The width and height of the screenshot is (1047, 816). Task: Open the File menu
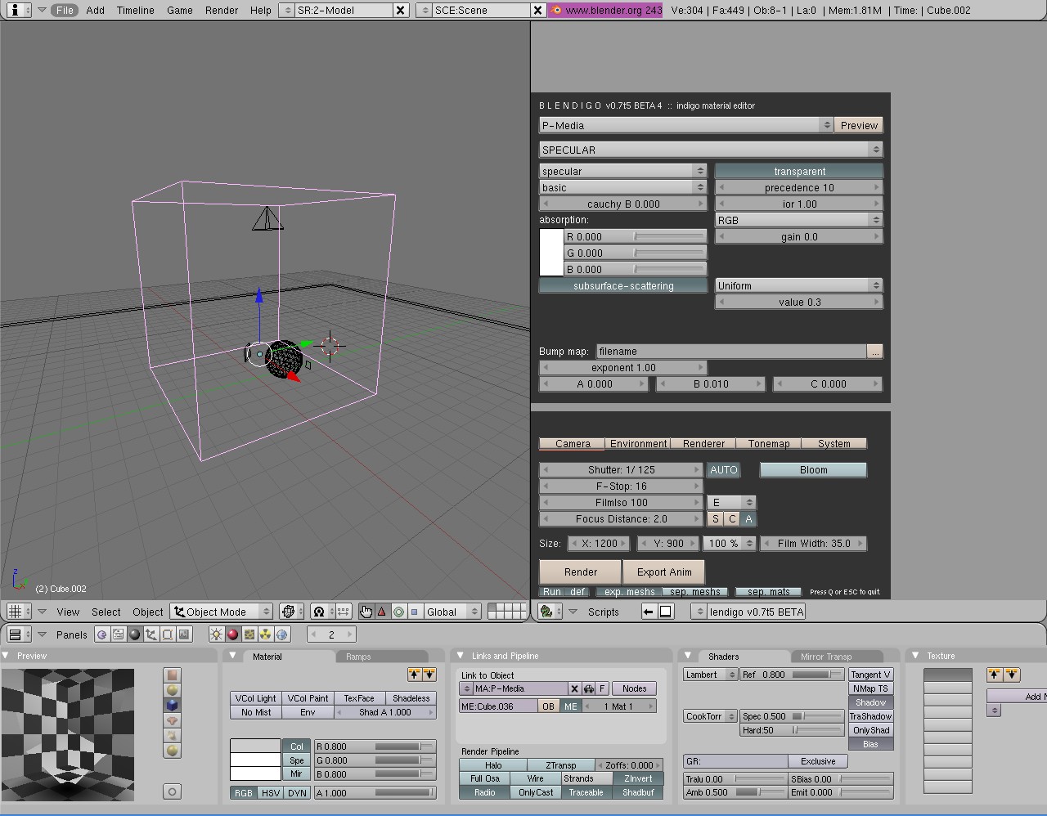click(x=65, y=10)
